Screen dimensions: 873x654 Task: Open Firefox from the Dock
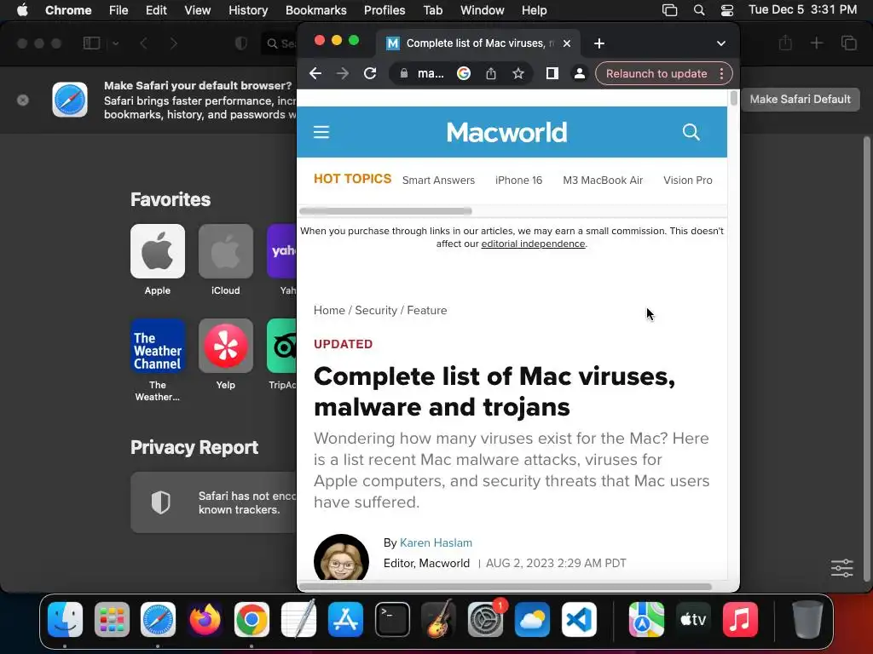coord(205,619)
